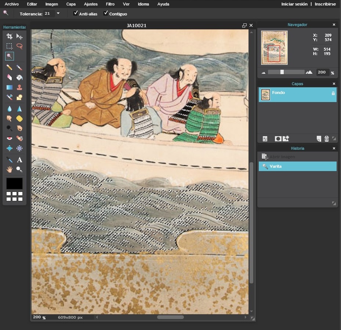Screen dimensions: 341x330
Task: Select the Crop tool
Action: pos(9,36)
